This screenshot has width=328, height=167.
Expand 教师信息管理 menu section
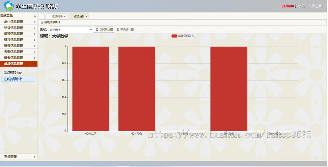35,33
